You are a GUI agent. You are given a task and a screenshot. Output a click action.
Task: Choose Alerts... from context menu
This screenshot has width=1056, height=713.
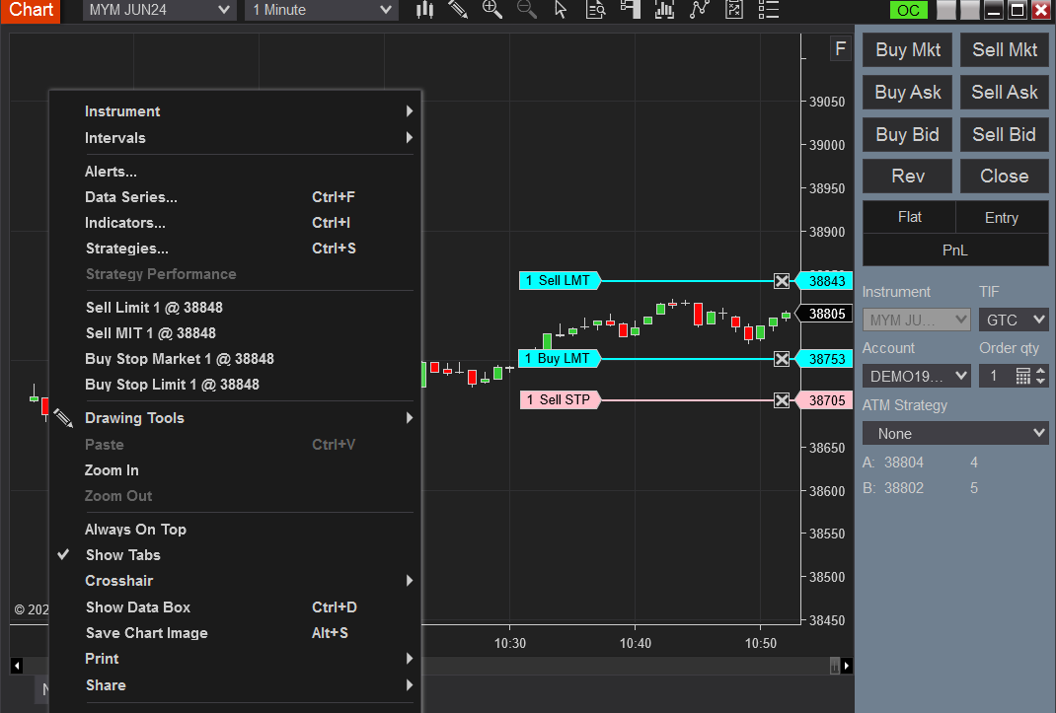[236, 172]
